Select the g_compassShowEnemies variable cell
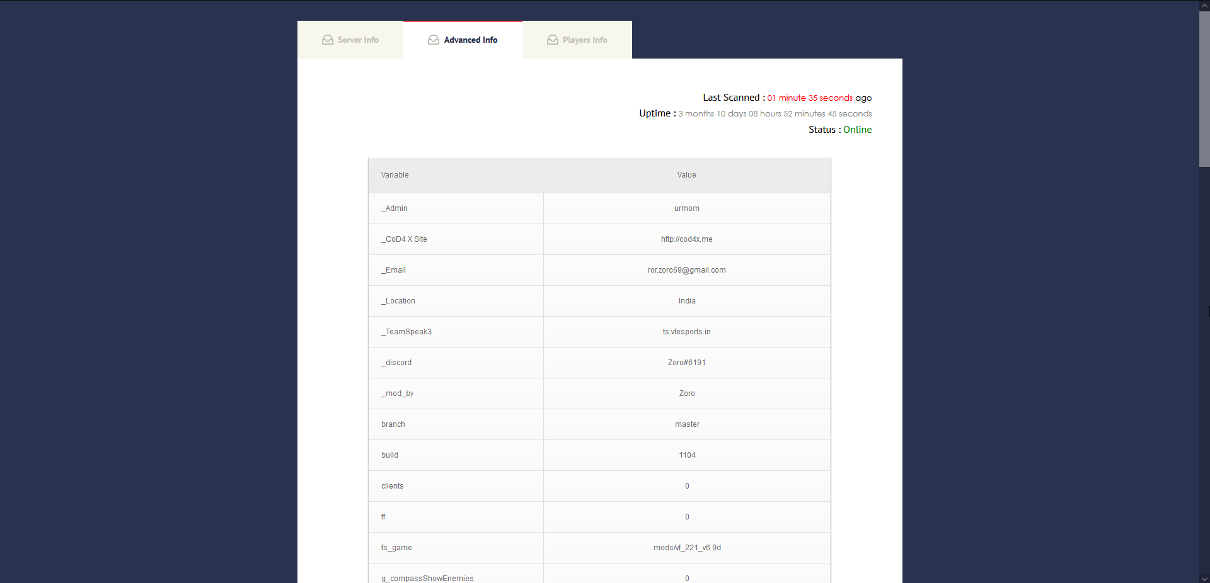 click(x=456, y=574)
